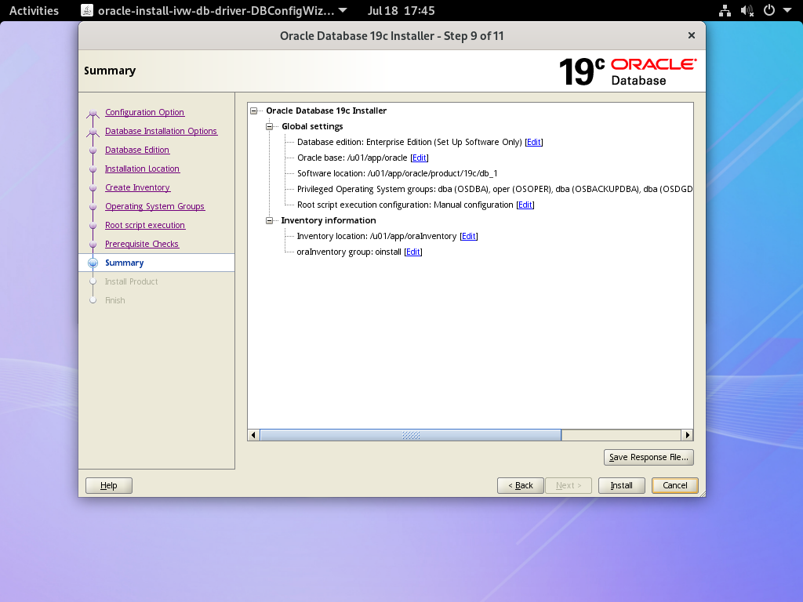
Task: Click the Prerequisite Checks step bullet icon
Action: pos(93,245)
